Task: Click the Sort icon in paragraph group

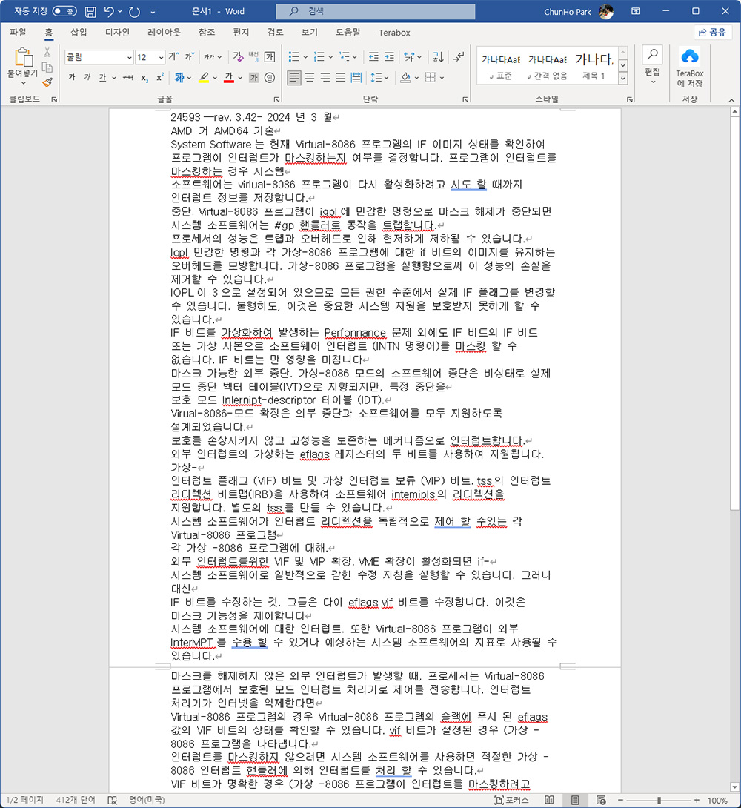Action: pyautogui.click(x=438, y=56)
